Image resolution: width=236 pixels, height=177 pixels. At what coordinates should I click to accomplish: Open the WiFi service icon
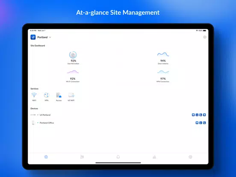point(34,95)
